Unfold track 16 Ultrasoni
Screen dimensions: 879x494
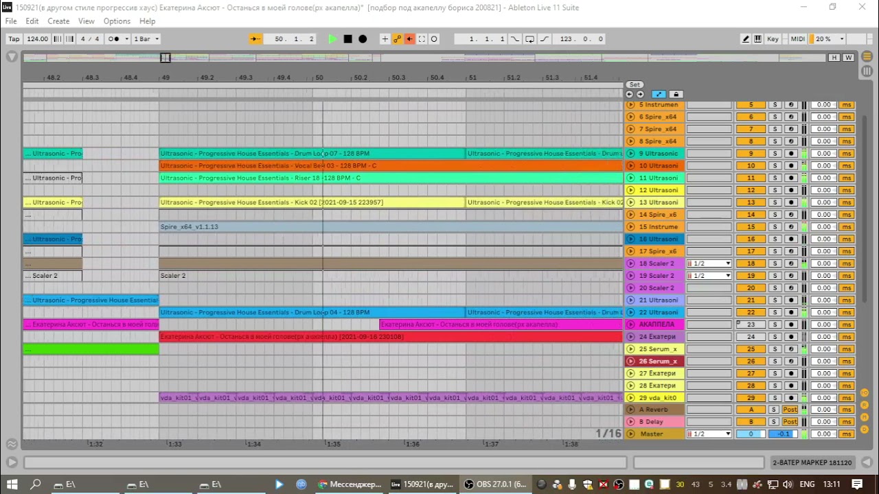(630, 239)
